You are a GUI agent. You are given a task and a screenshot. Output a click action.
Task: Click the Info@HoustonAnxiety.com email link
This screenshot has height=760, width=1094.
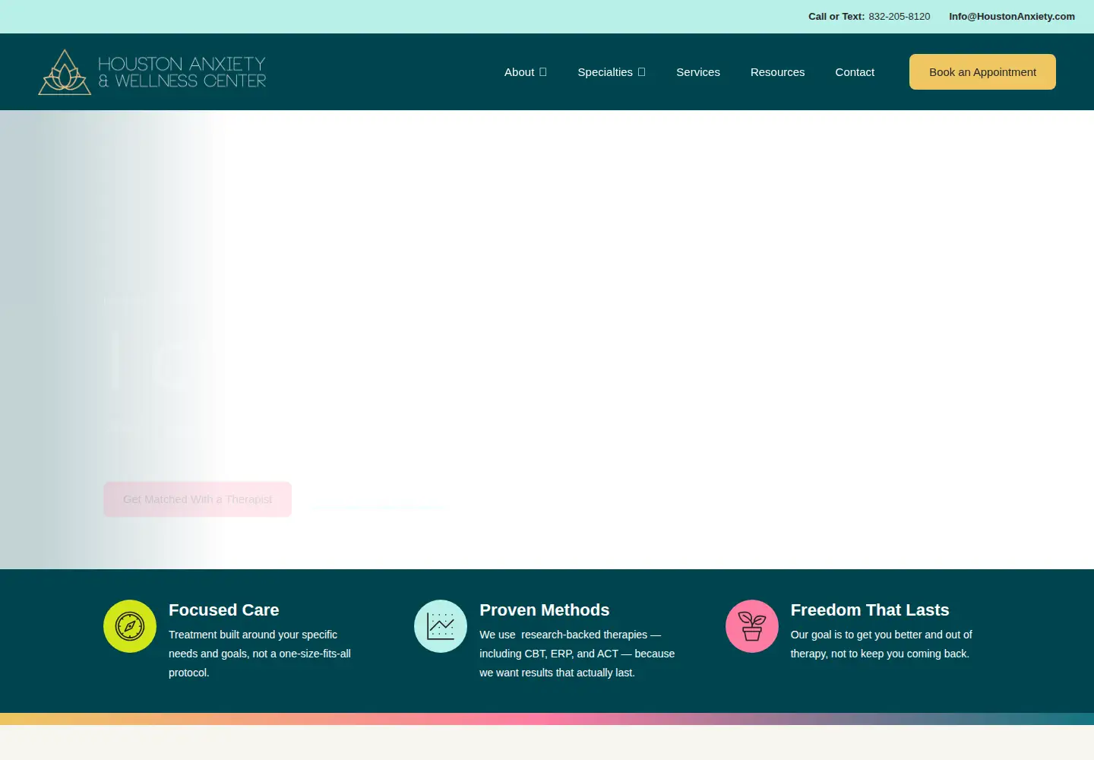pos(1012,17)
